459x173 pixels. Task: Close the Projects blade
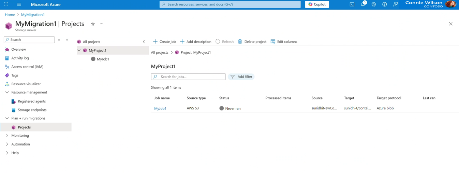(x=450, y=24)
